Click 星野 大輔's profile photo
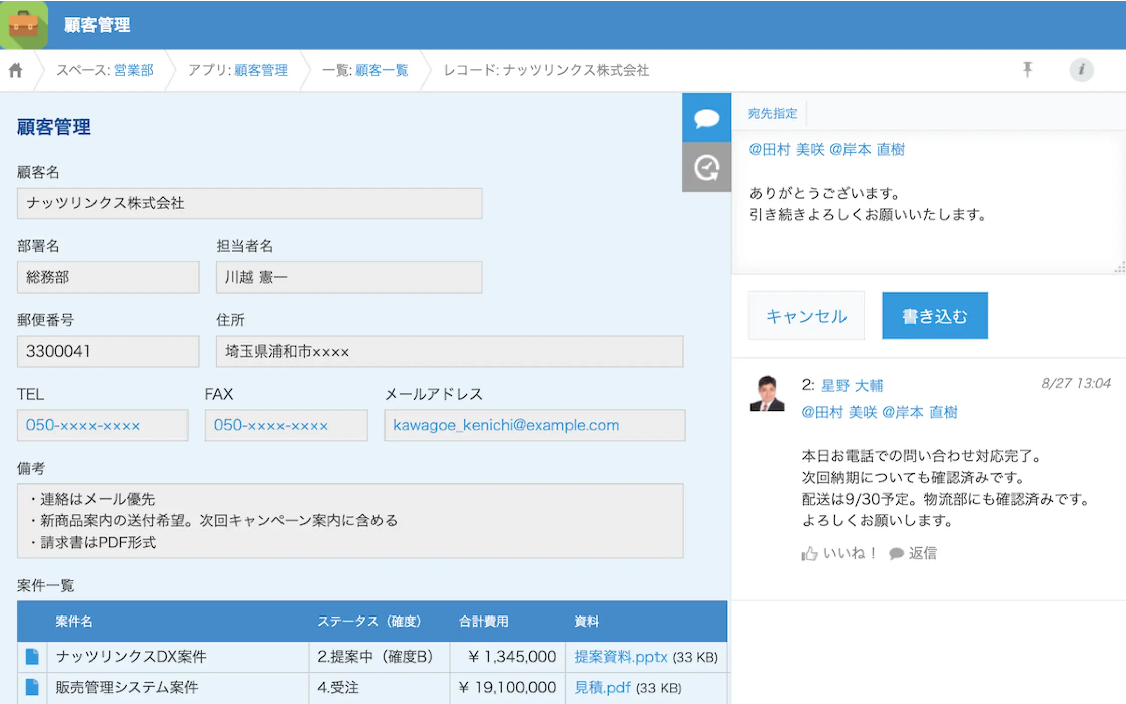This screenshot has width=1126, height=704. (767, 394)
